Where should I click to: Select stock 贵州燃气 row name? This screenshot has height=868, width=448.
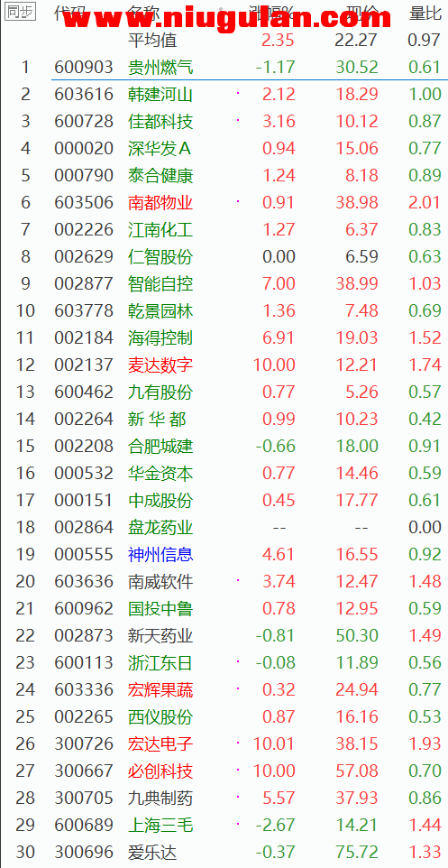(160, 67)
